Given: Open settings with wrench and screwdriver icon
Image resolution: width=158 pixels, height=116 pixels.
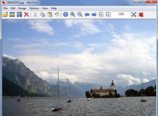Looking at the screenshot, I should coord(134,14).
